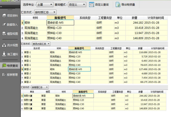The height and width of the screenshot is (117, 171).
Task: Click 导出物资量 button label
Action: point(128,5)
